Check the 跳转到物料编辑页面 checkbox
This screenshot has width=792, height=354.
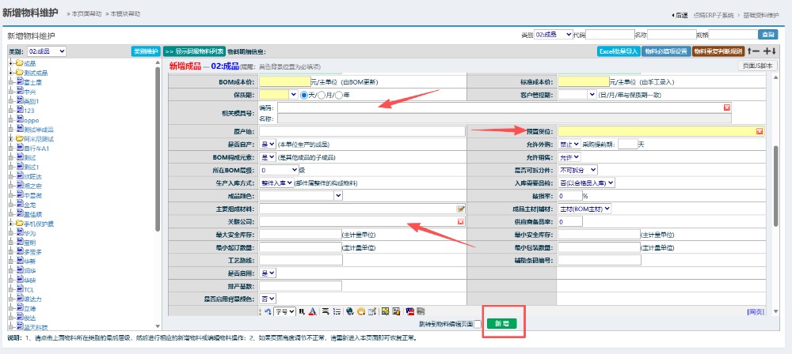(477, 324)
